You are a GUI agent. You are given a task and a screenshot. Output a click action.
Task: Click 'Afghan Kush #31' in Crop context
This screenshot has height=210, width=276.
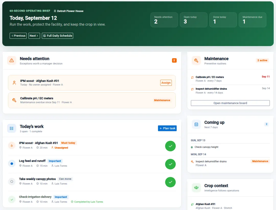click(x=205, y=204)
